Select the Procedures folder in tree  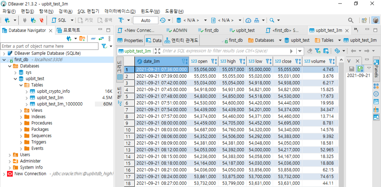coord(42,123)
